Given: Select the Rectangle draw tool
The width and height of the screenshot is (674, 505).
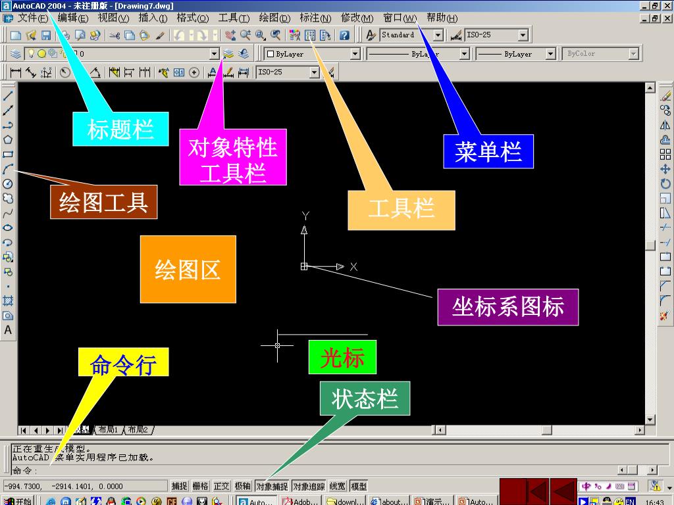Looking at the screenshot, I should click(x=8, y=154).
